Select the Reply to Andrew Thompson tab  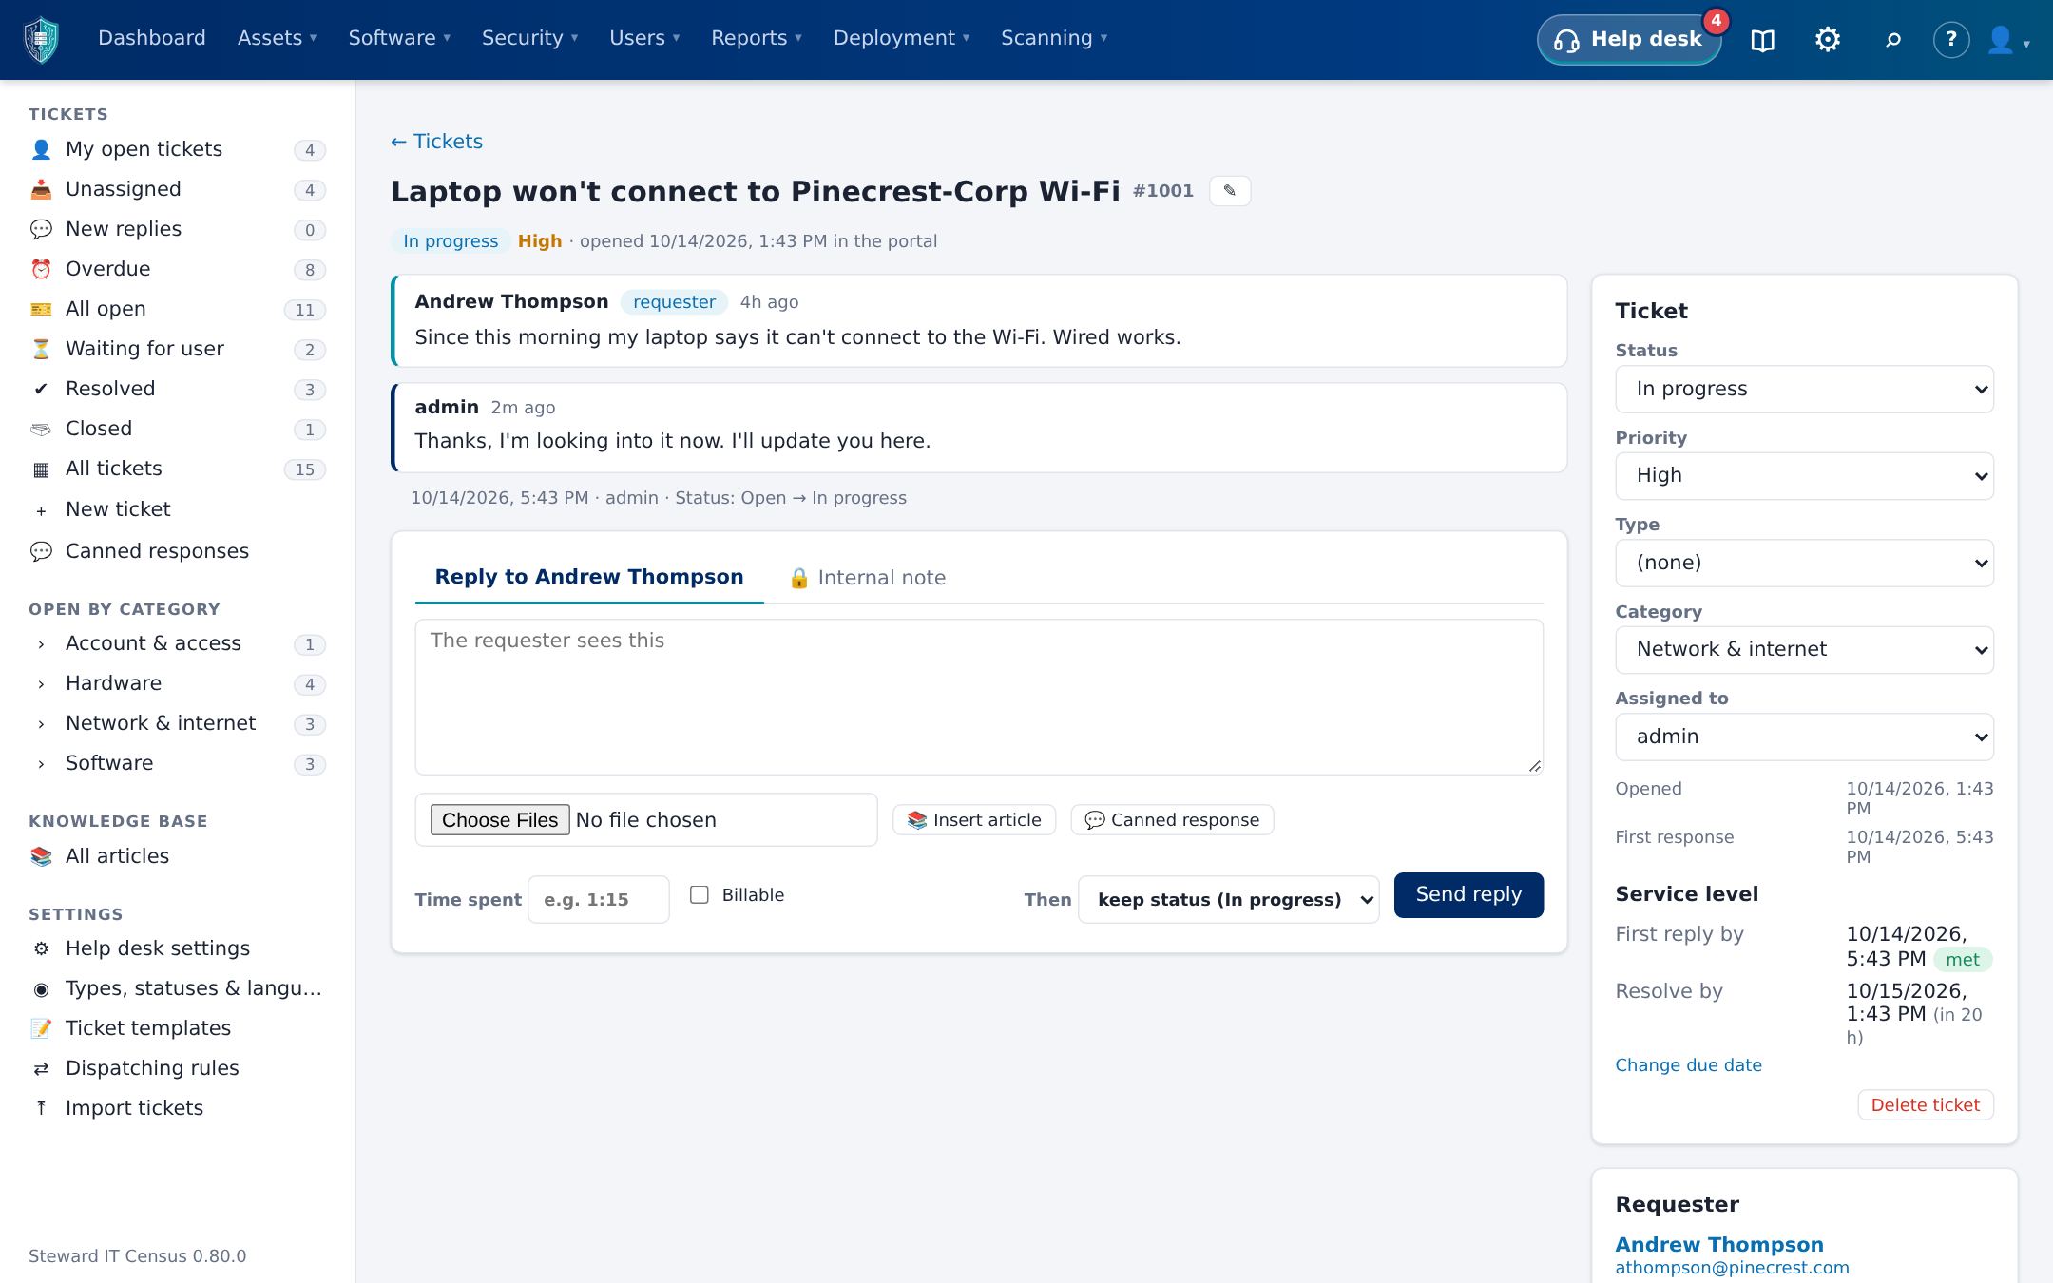pos(589,577)
